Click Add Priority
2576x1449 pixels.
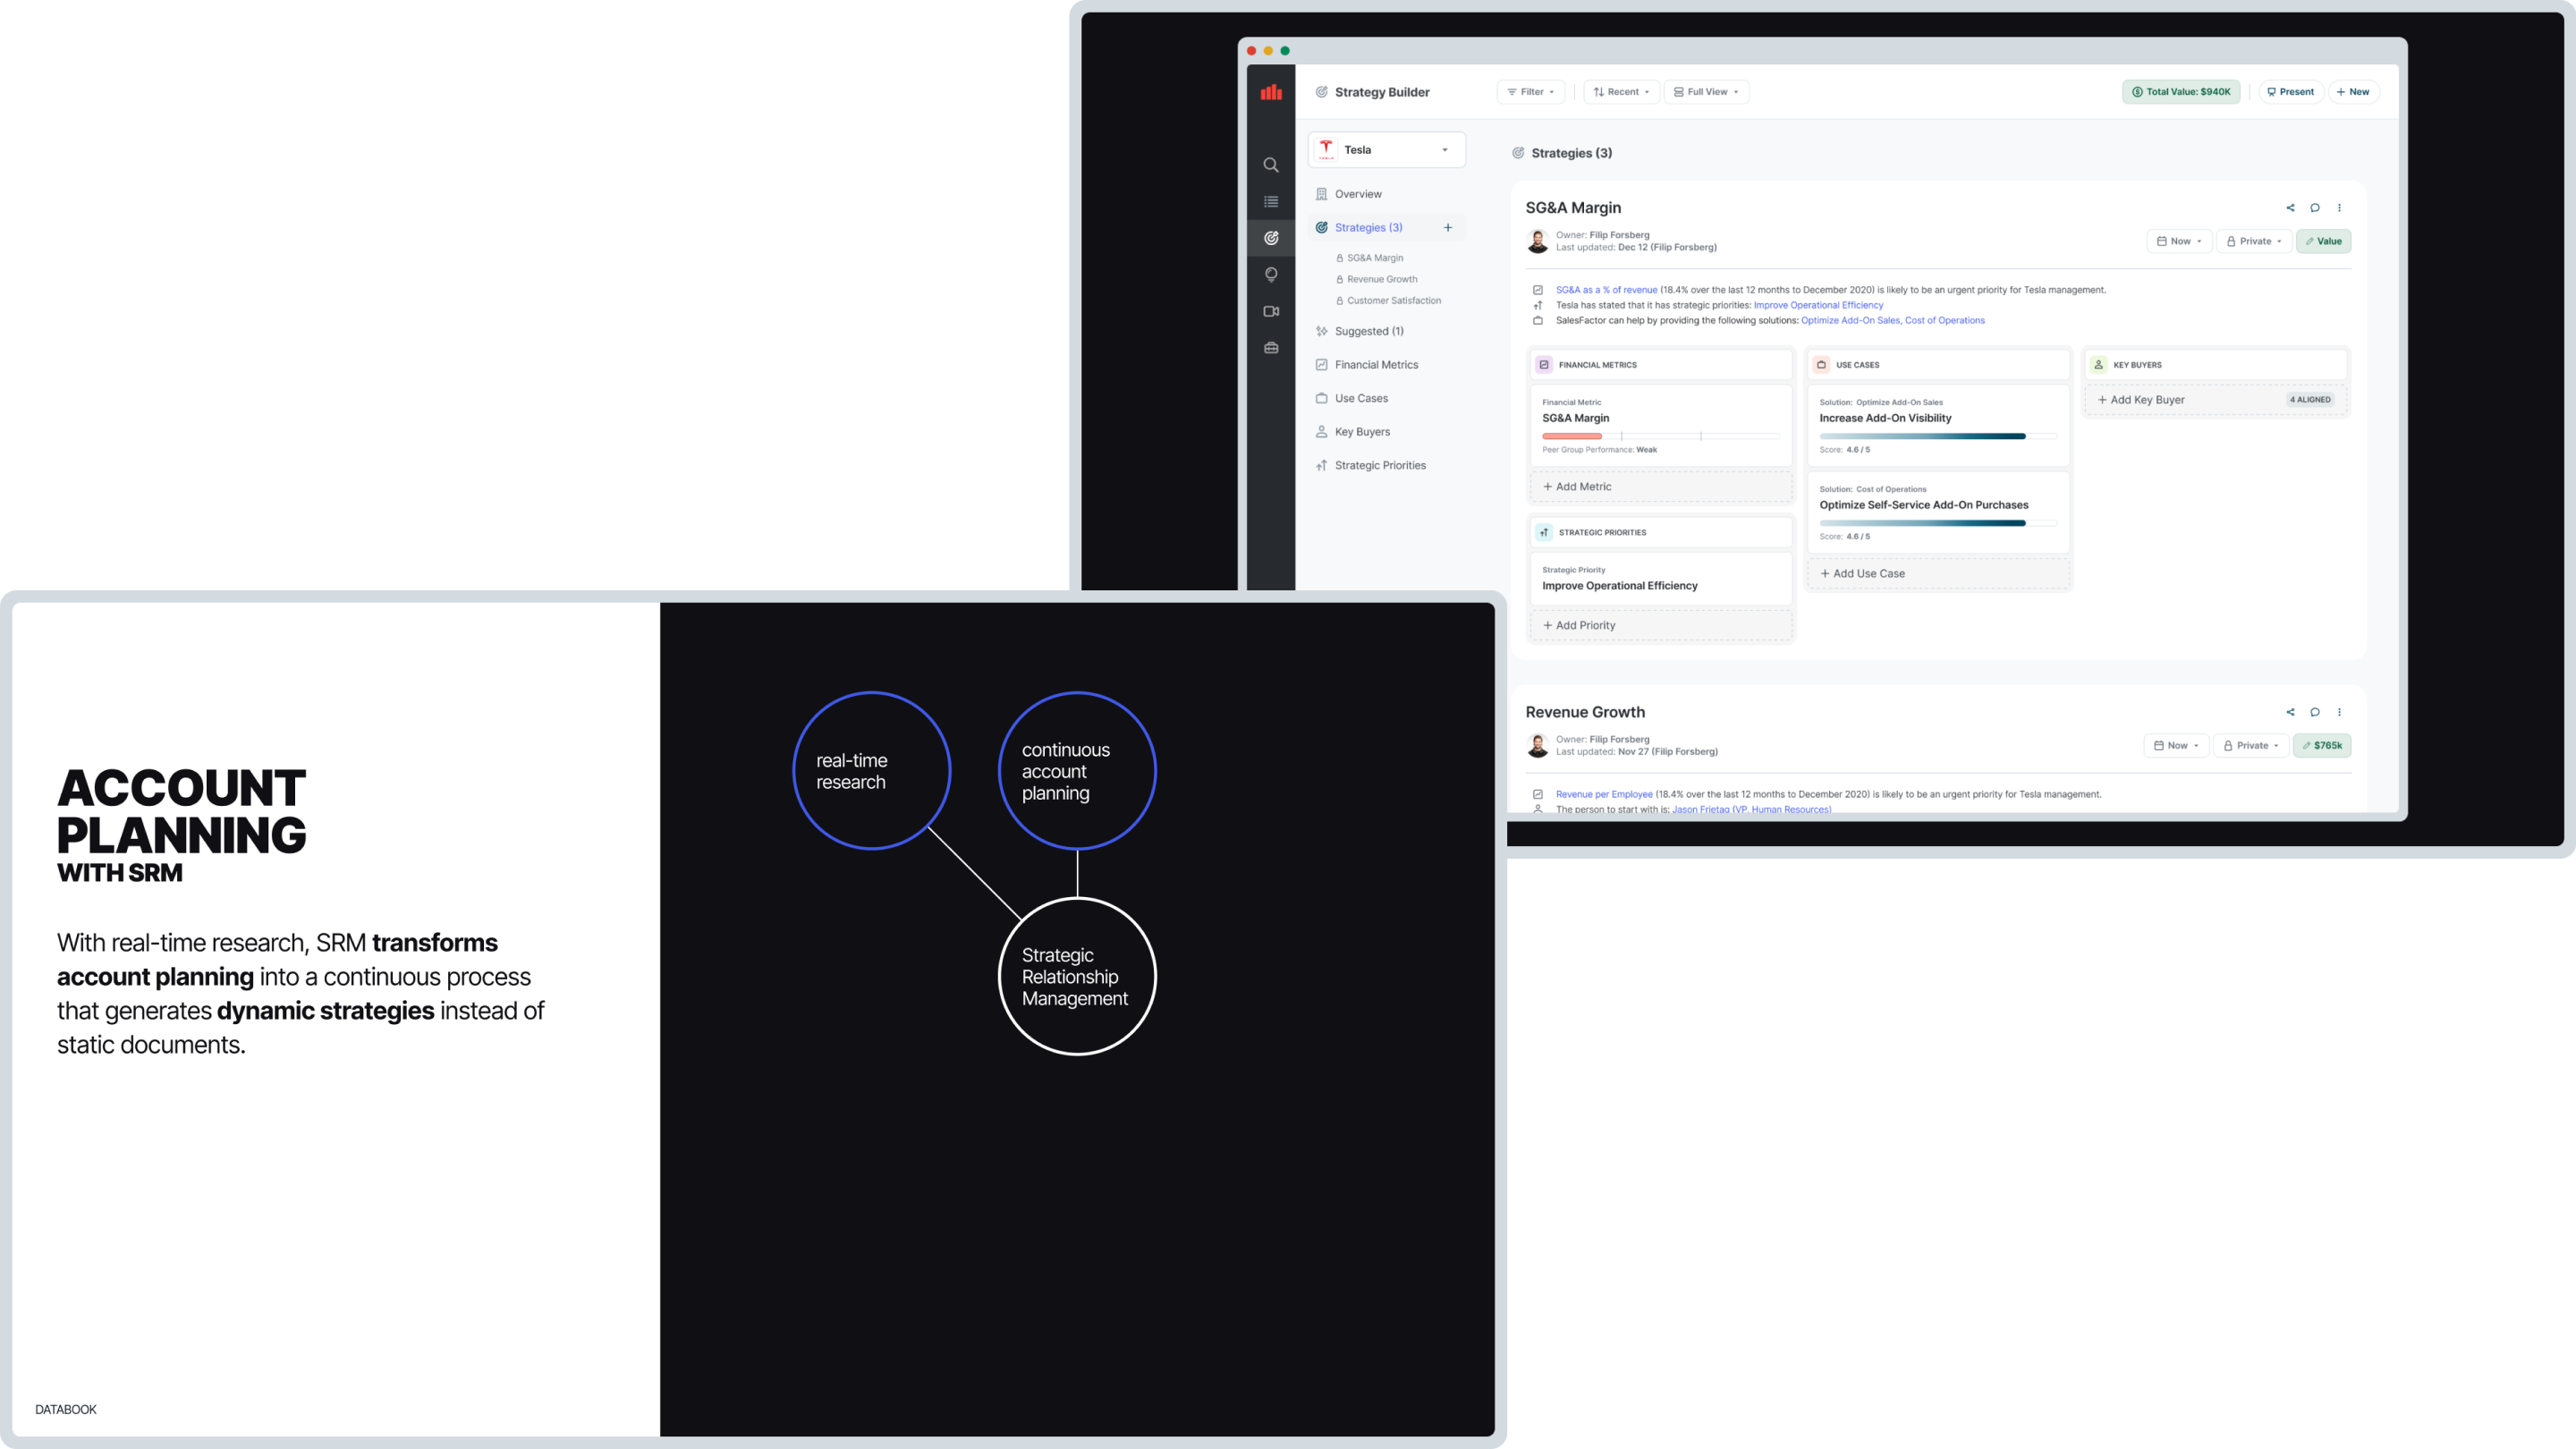point(1661,626)
